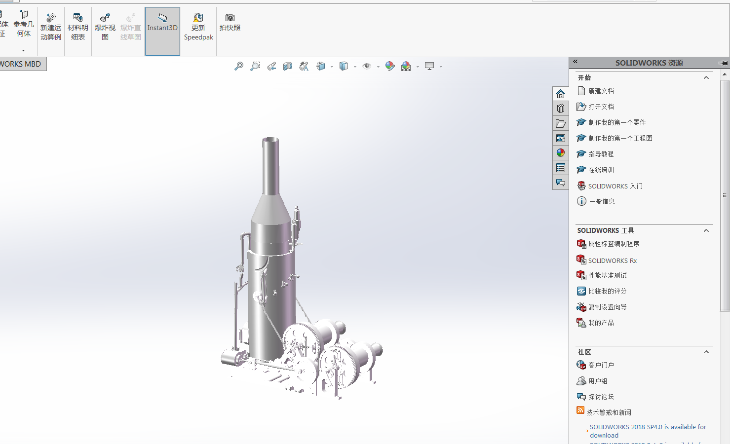Collapse the 开始 section
Screen dimensions: 730x444
click(706, 77)
